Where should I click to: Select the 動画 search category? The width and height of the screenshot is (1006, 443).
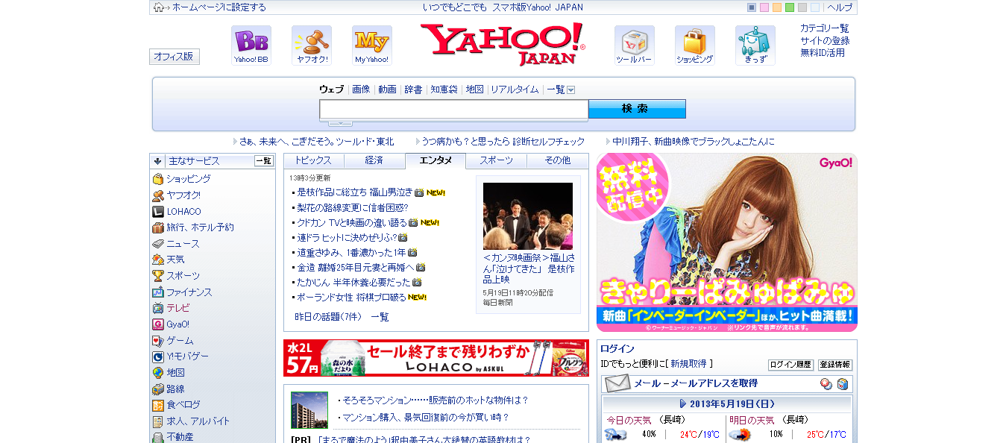387,89
